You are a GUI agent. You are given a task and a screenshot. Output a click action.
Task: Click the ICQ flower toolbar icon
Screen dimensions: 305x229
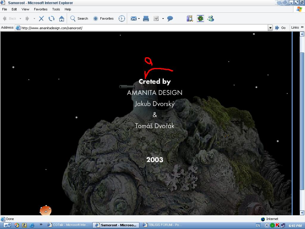pos(200,18)
